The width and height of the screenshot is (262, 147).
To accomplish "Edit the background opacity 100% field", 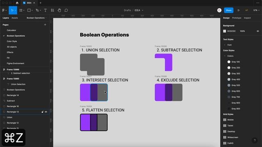I will click(242, 31).
